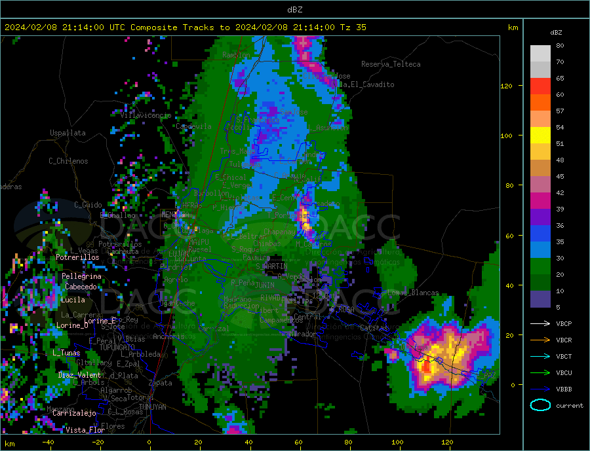Click the 'S_MARTIN' map label

(271, 266)
